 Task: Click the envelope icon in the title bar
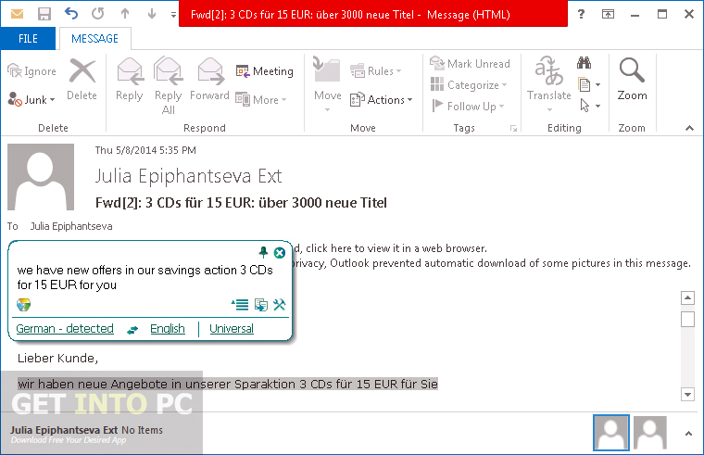pyautogui.click(x=17, y=14)
